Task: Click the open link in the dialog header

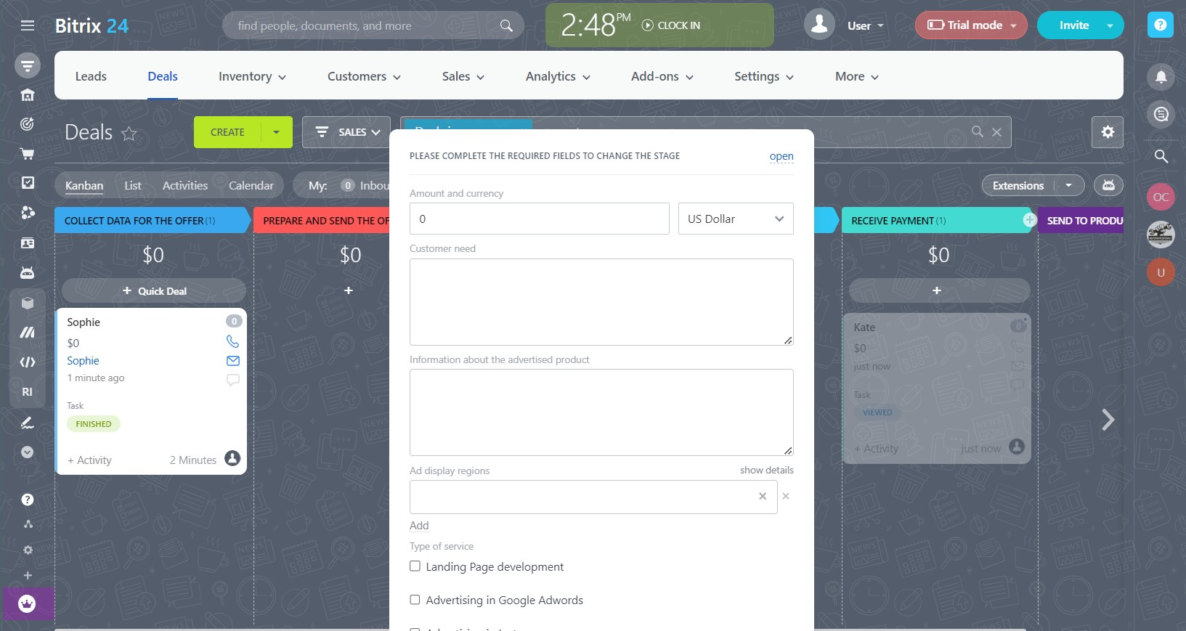Action: [x=781, y=156]
